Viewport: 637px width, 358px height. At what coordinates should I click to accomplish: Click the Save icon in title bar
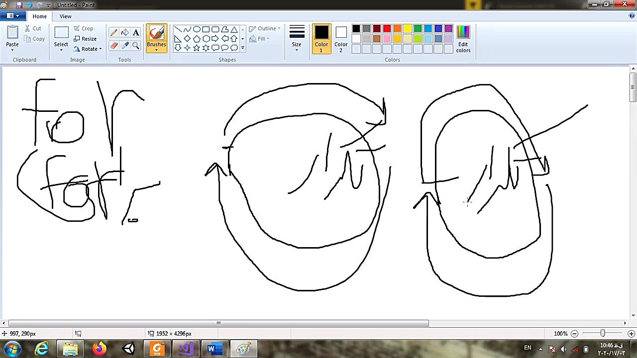click(19, 5)
